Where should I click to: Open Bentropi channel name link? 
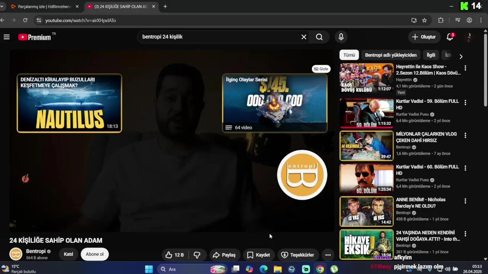36,252
